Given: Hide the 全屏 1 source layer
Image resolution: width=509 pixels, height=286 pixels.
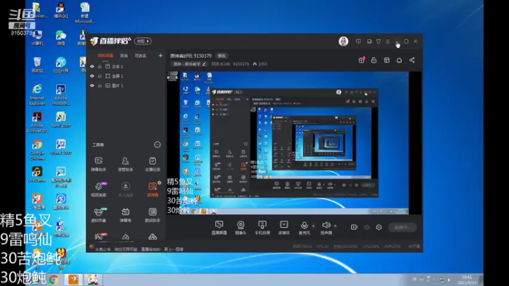Looking at the screenshot, I should (92, 76).
